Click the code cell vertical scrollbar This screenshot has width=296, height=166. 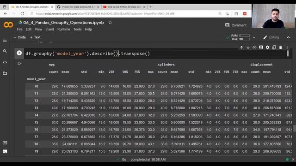(x=288, y=53)
